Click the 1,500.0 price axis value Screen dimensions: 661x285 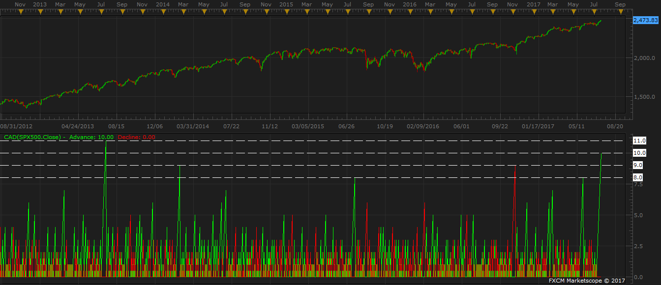[645, 97]
